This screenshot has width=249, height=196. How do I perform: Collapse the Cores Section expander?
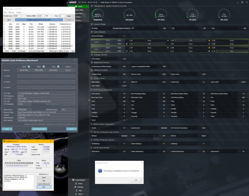point(92,32)
